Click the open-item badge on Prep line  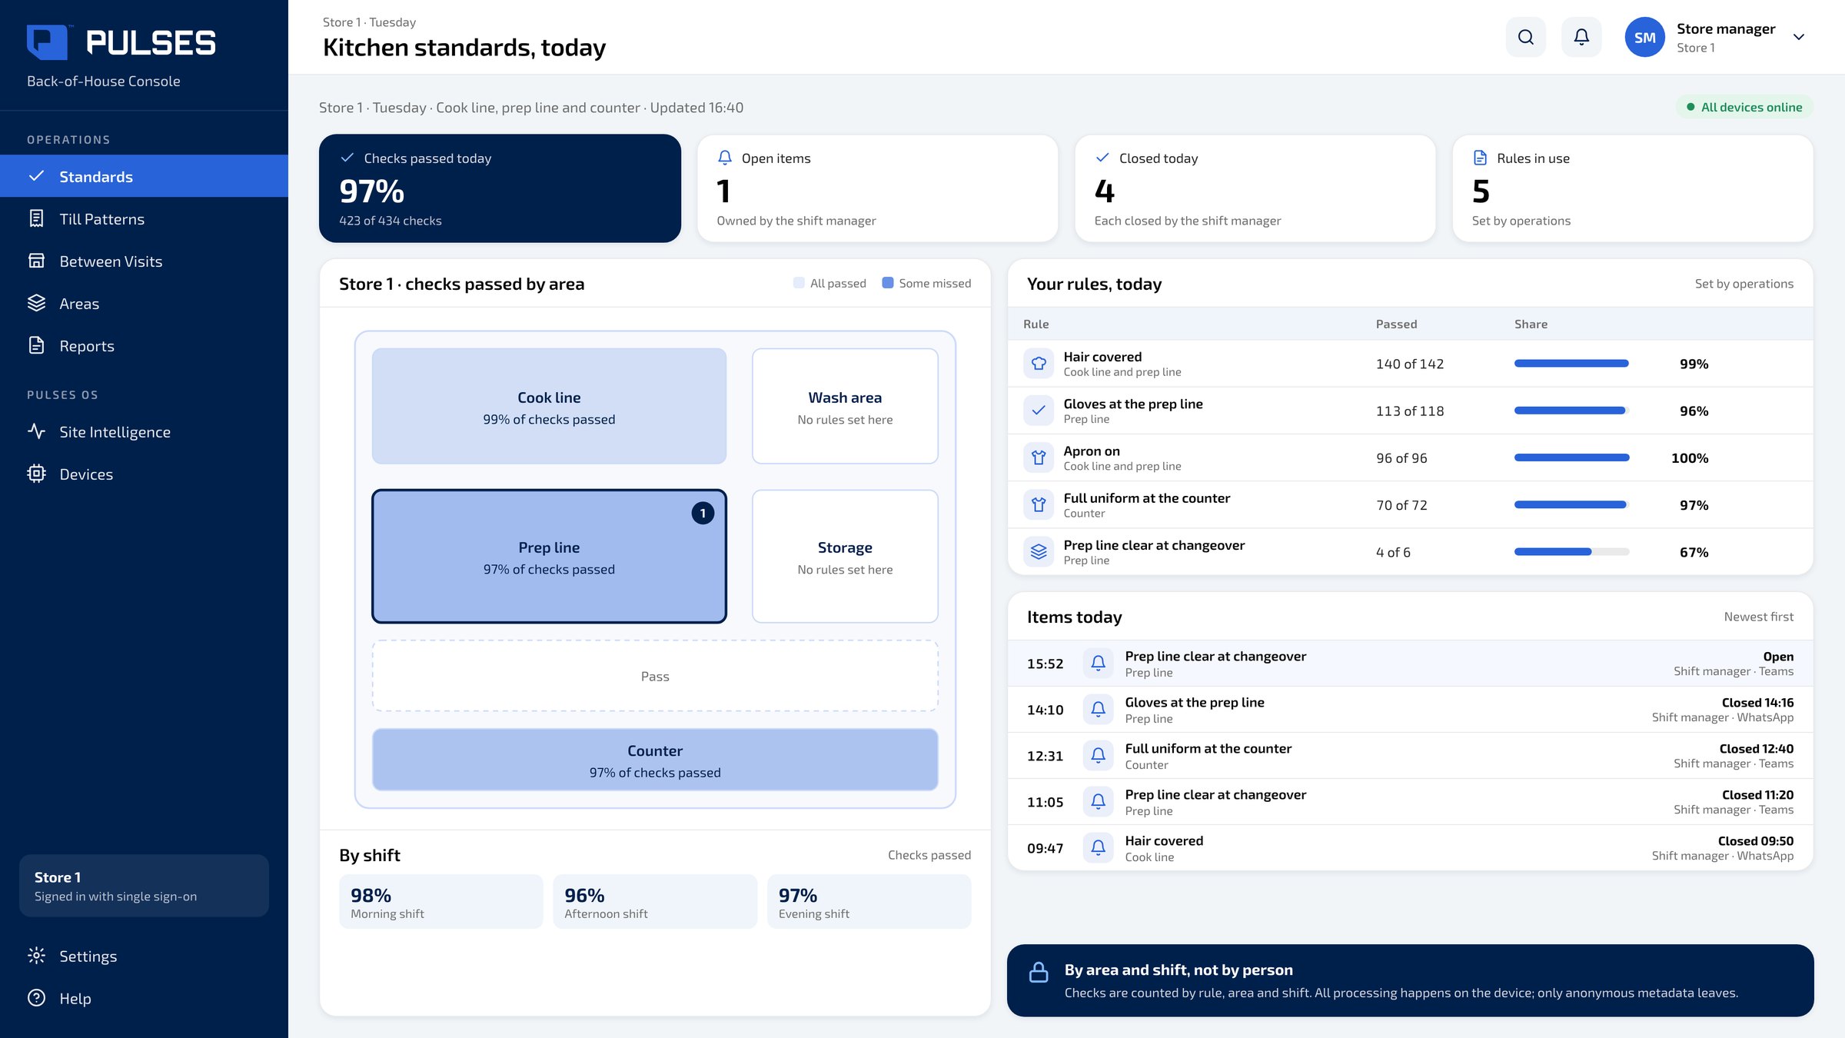(x=703, y=513)
